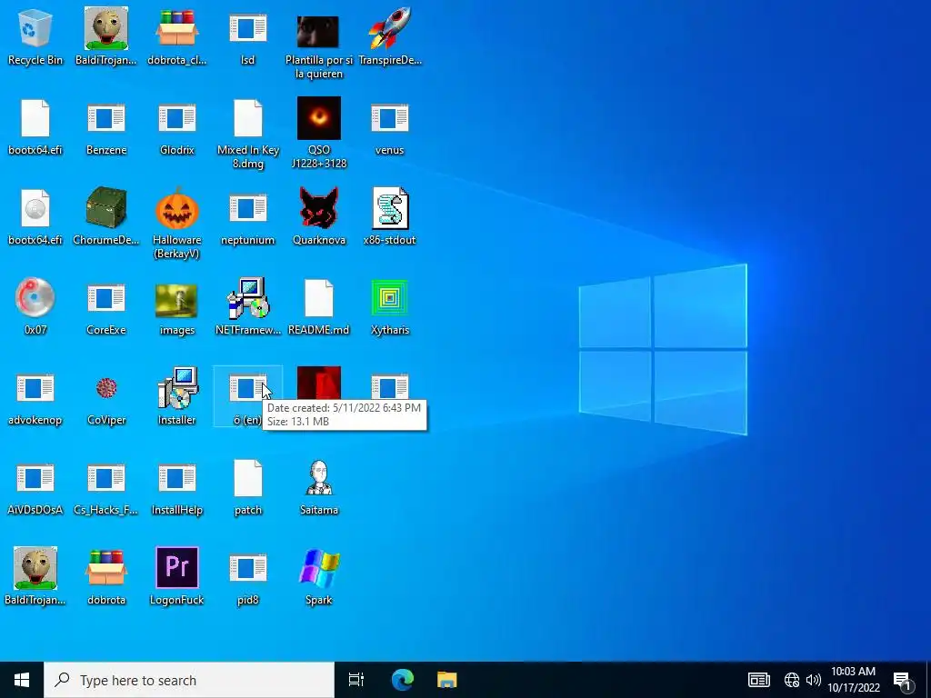Open News and interests in the taskbar
Viewport: 931px width, 698px height.
coord(759,680)
